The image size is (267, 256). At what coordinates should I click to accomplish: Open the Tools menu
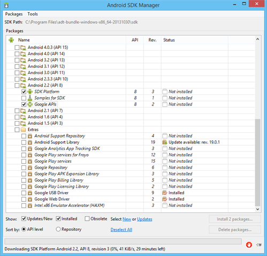pos(33,14)
